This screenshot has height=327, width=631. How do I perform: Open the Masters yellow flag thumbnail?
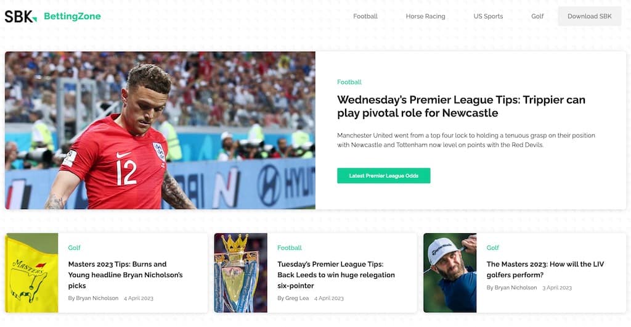click(32, 273)
